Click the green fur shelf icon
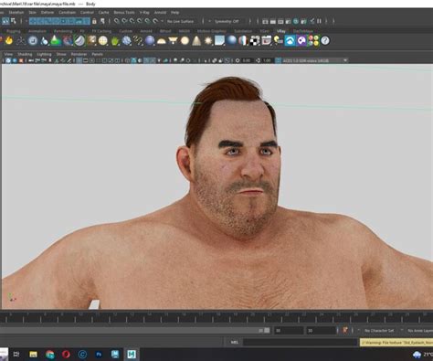Viewport: 433px width, 361px height. tap(115, 40)
